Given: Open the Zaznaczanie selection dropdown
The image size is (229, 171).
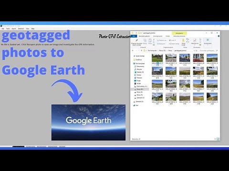Looking at the screenshot, I should [x=208, y=42].
